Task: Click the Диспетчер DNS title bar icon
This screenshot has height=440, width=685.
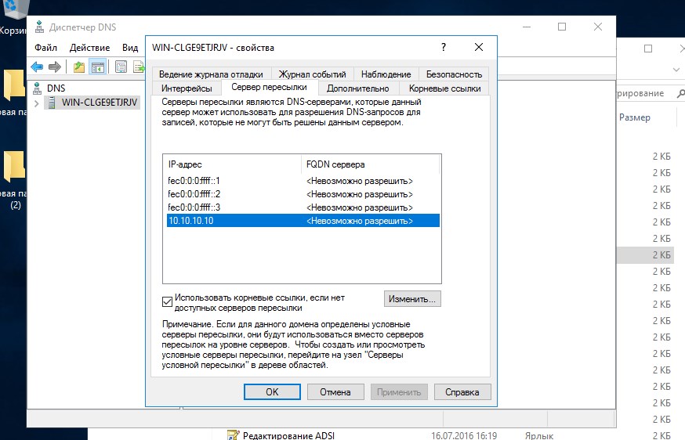Action: coord(39,27)
